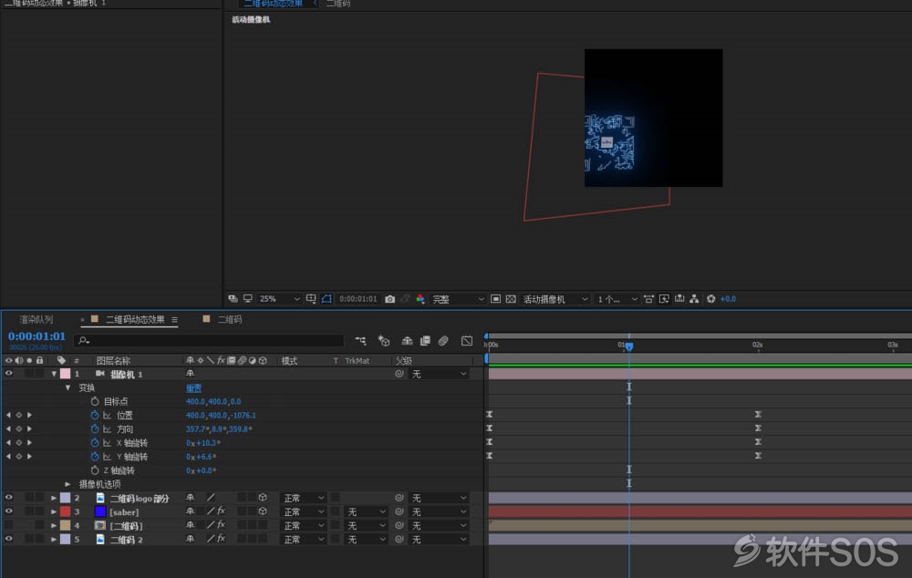
Task: Include 方向 in graph editor set
Action: [x=107, y=429]
